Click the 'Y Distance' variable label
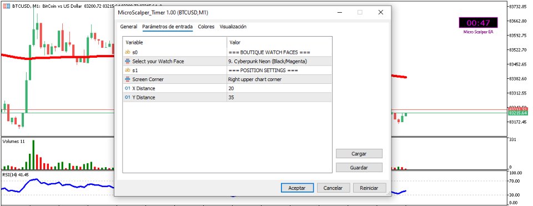The image size is (533, 206). click(x=143, y=97)
